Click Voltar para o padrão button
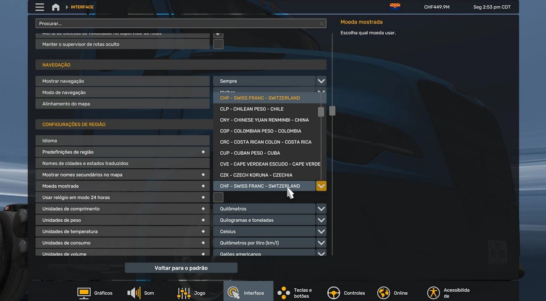 click(181, 268)
